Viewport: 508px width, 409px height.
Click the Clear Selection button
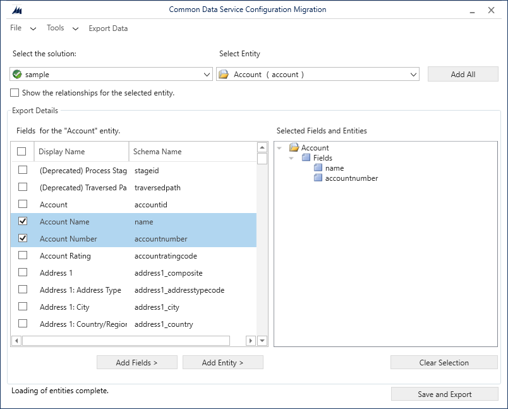pyautogui.click(x=444, y=362)
